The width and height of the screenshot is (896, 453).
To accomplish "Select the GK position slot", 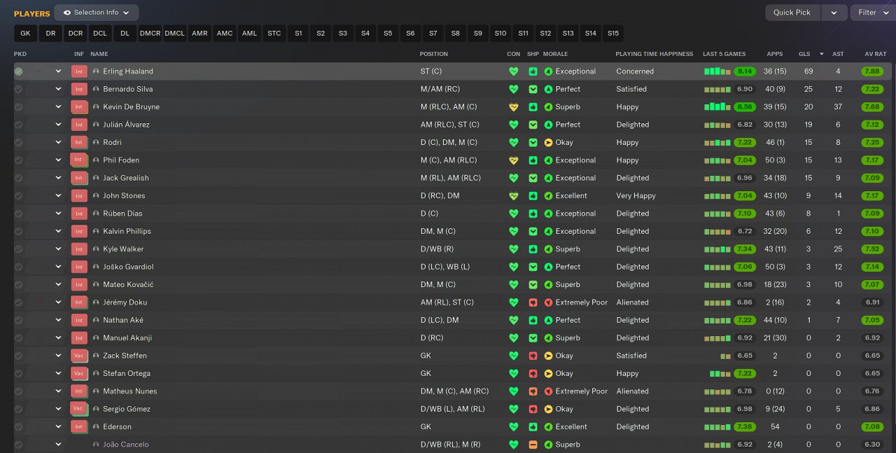I will pyautogui.click(x=25, y=33).
